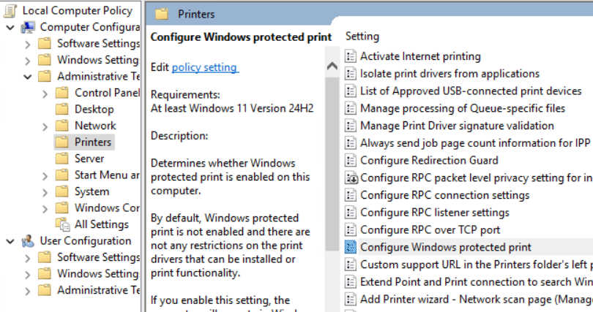Click the policy icon for Configure RPC connection settings
This screenshot has width=593, height=312.
[x=351, y=195]
